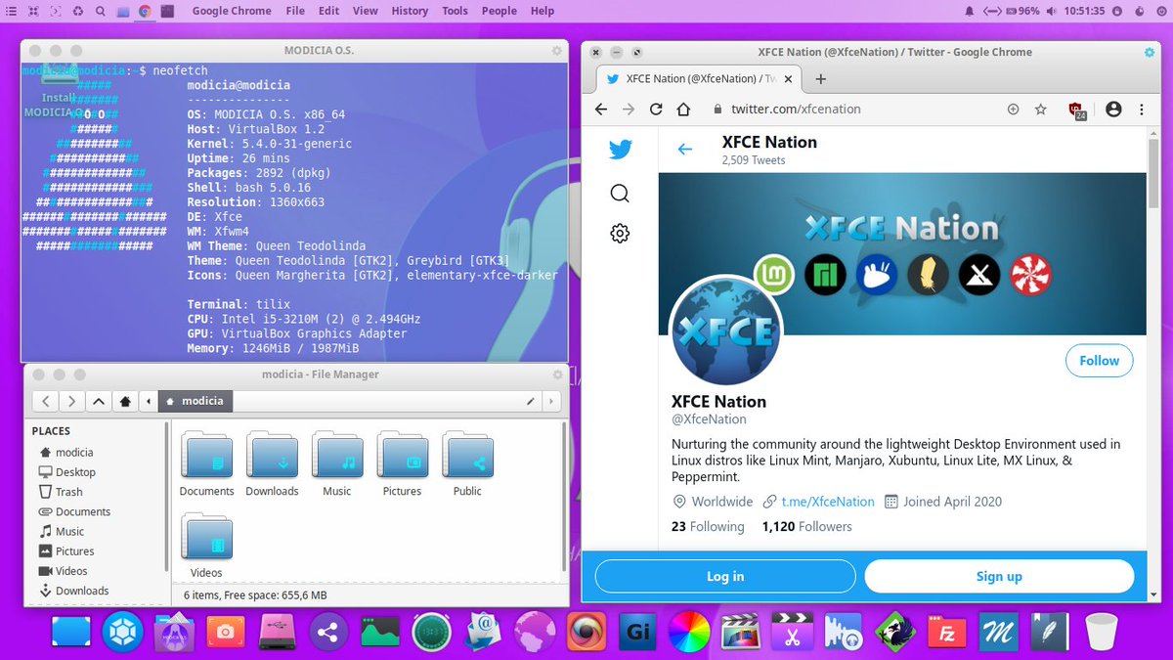This screenshot has height=660, width=1173.
Task: Bookmark this page with the star icon
Action: 1041,110
